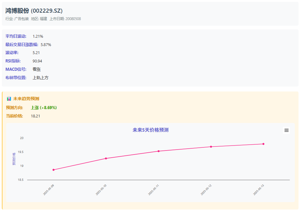Select the 2025-05-12 data point
The image size is (301, 212).
[211, 147]
